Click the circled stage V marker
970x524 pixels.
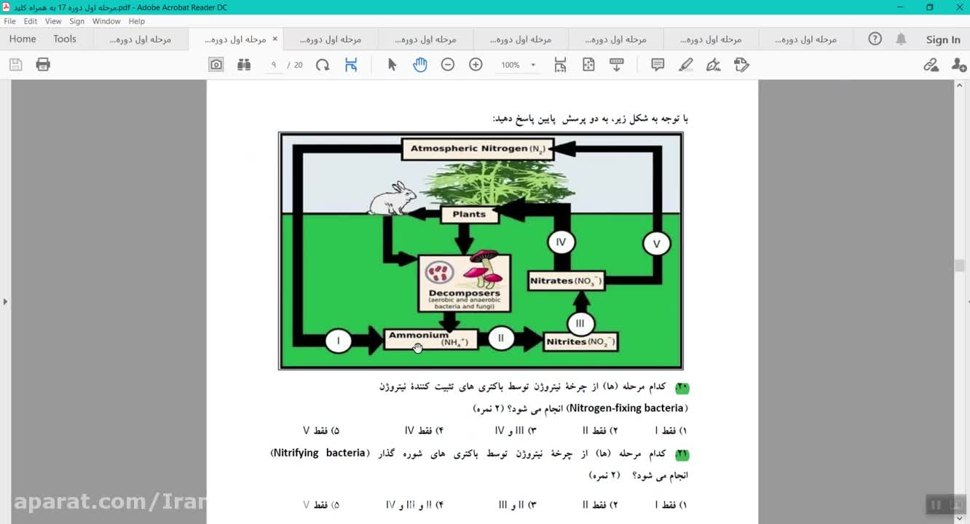(x=656, y=244)
